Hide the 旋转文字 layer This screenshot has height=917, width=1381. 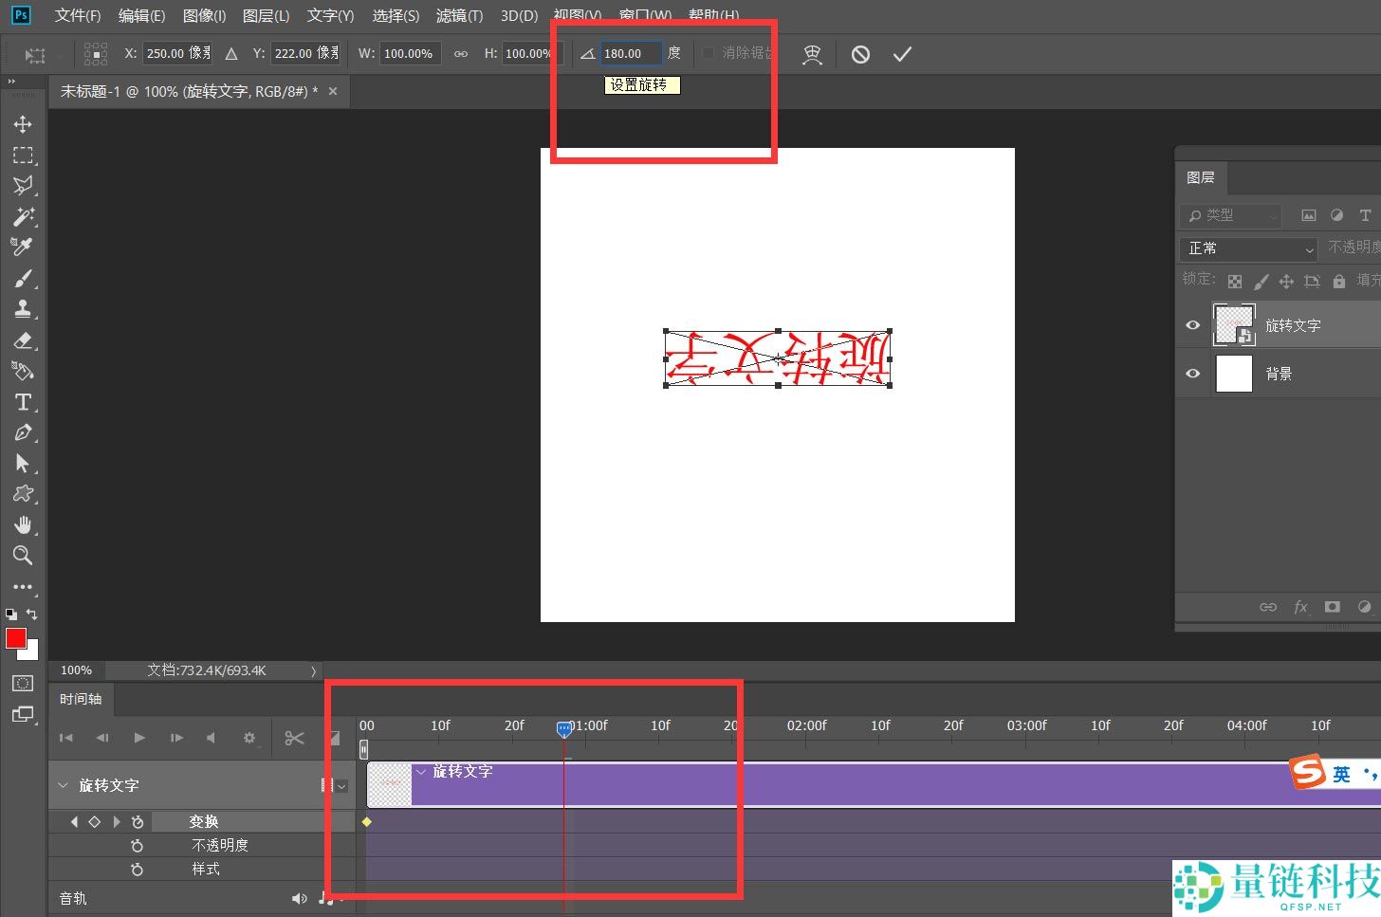tap(1193, 325)
